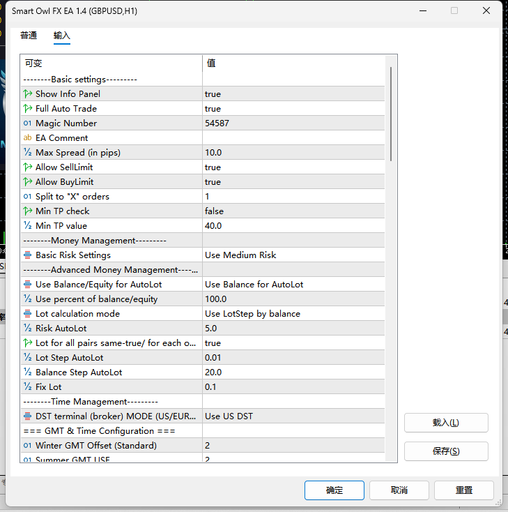Viewport: 508px width, 512px height.
Task: Edit the Winter GMT Offset value 2
Action: [293, 446]
